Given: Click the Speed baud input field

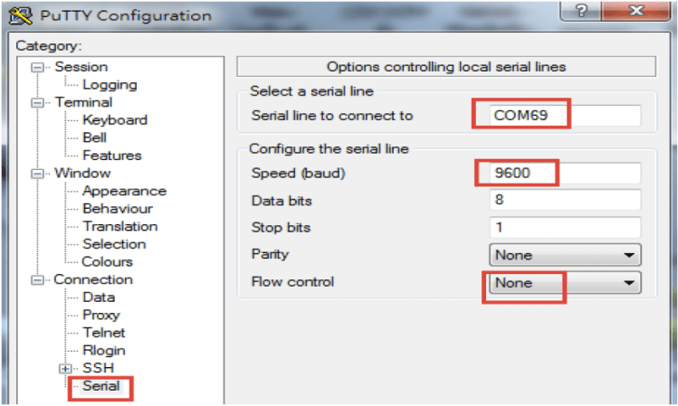Looking at the screenshot, I should 564,173.
